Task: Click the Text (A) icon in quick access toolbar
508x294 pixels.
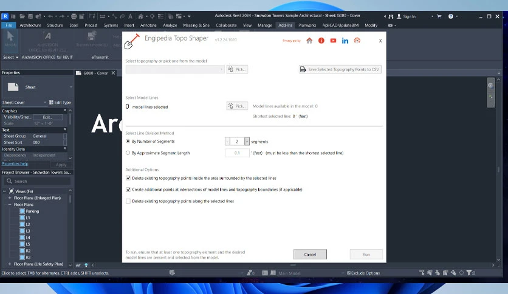Action: 130,16
